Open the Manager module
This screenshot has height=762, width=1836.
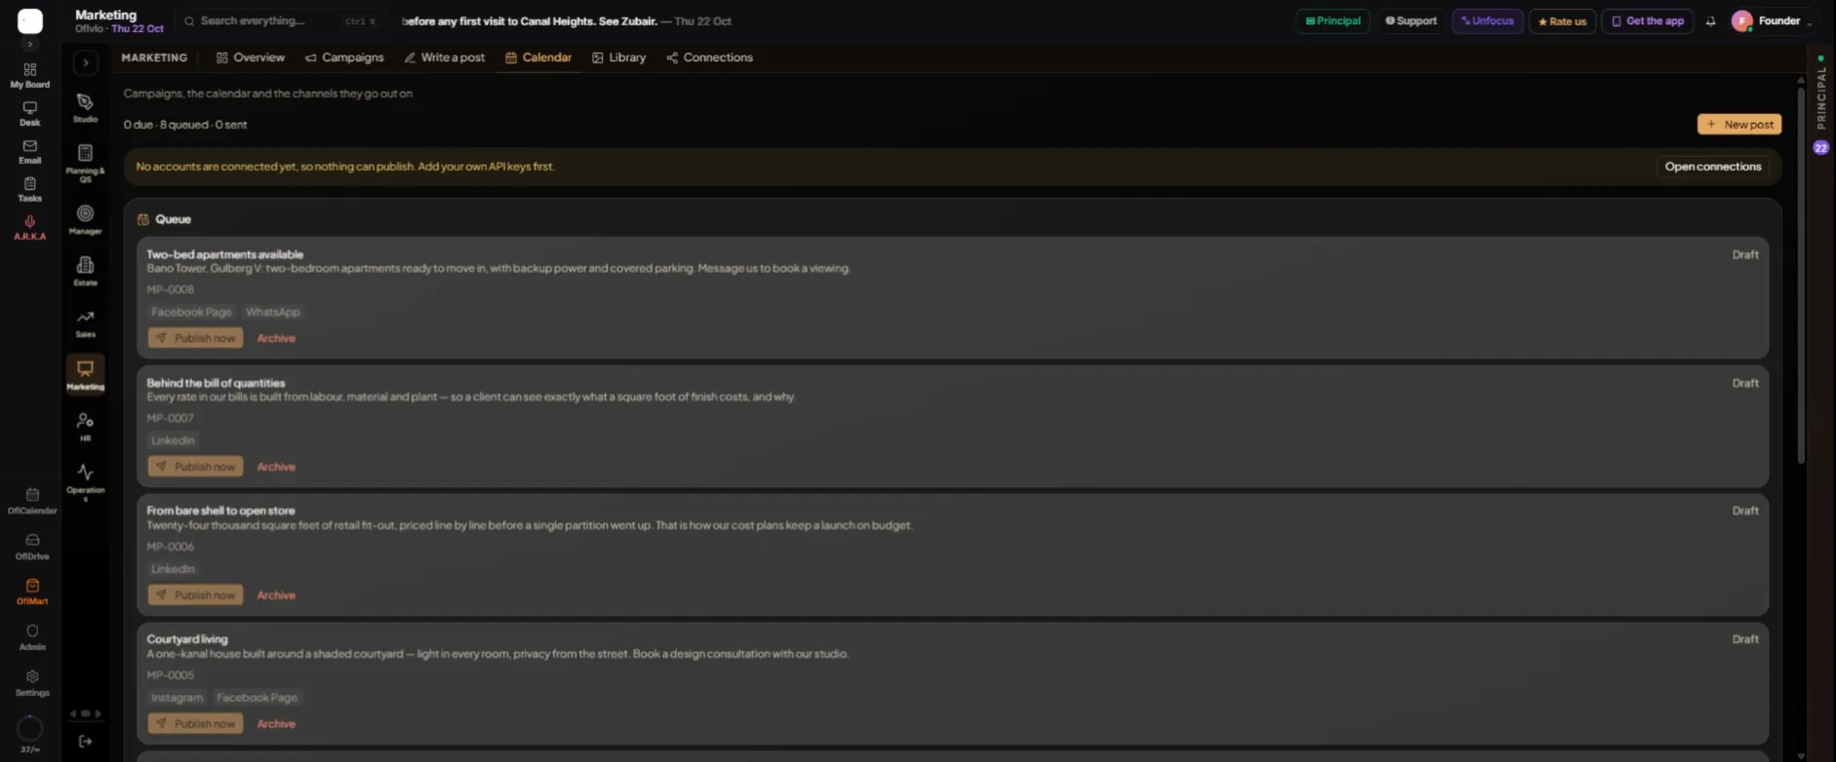click(86, 219)
